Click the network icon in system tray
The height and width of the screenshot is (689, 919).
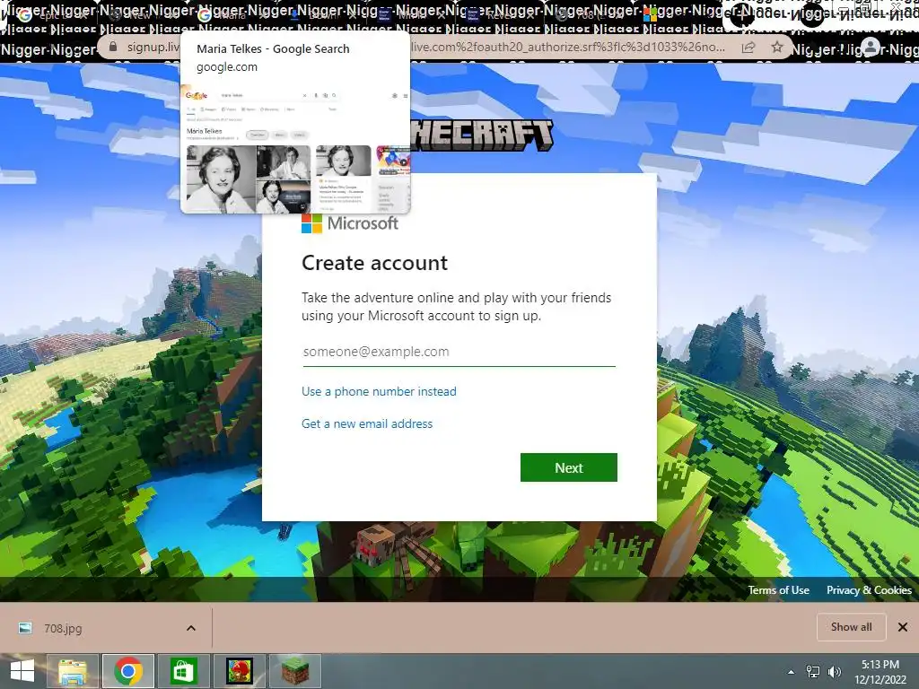click(x=813, y=671)
